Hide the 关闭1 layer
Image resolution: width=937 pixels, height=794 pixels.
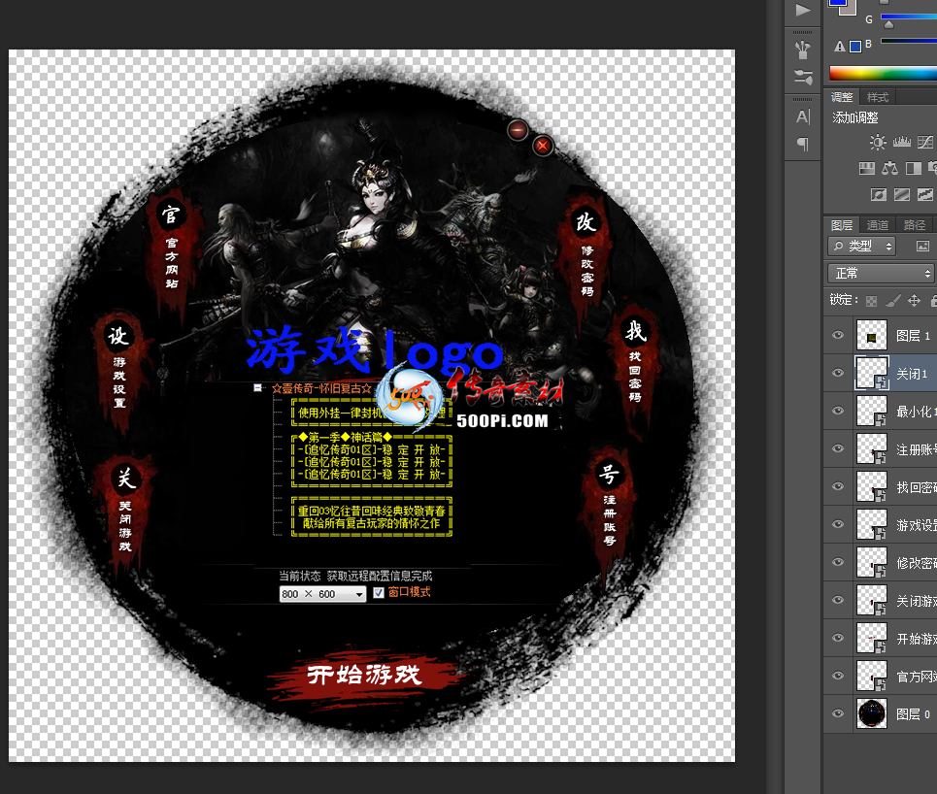(x=838, y=373)
